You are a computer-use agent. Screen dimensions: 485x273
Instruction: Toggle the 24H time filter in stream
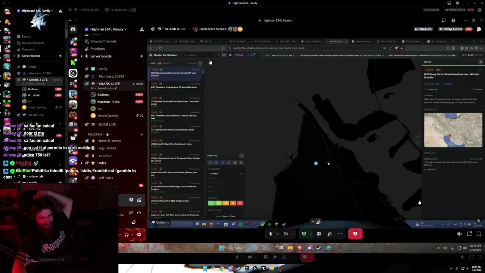click(x=224, y=55)
